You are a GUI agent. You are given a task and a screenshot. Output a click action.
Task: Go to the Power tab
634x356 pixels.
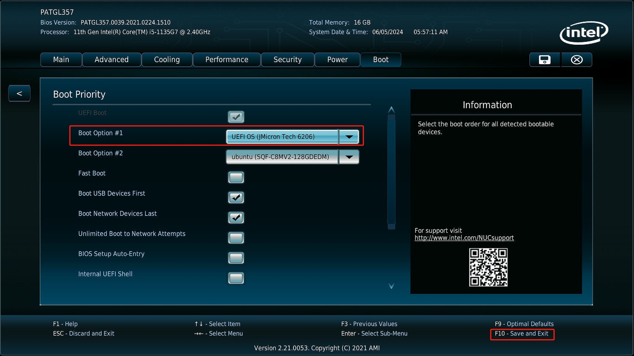coord(337,60)
